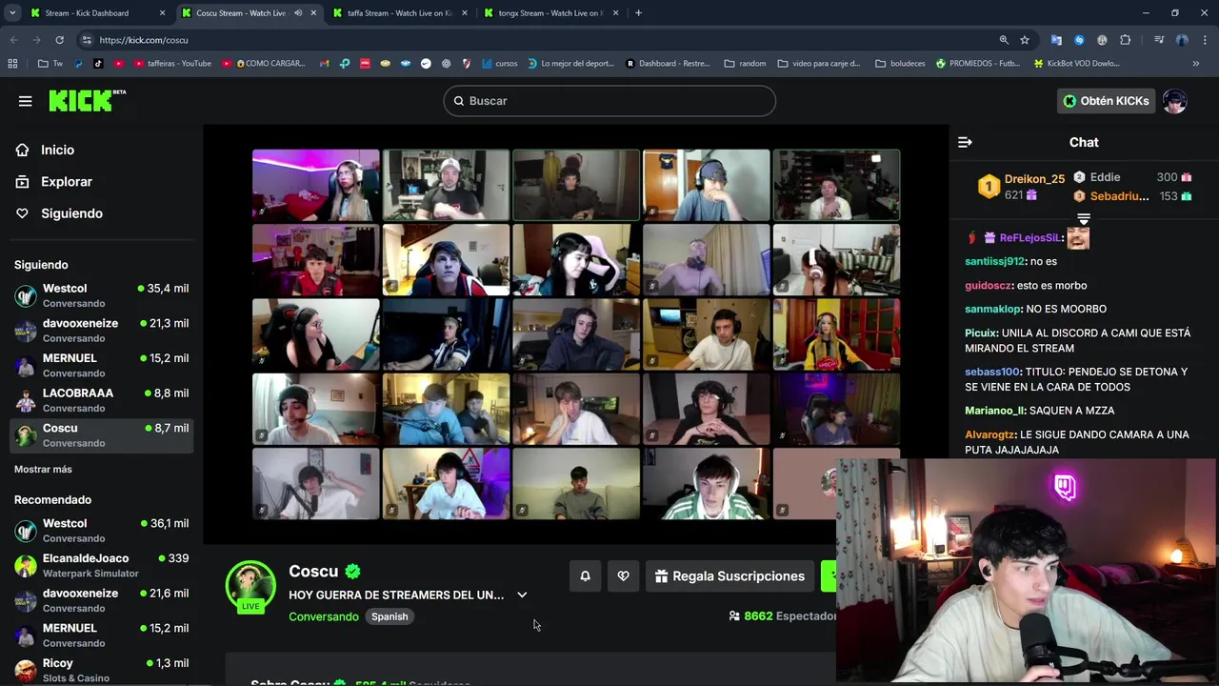Viewport: 1219px width, 686px height.
Task: Open Ricoy Slots & Casino channel
Action: (x=101, y=670)
